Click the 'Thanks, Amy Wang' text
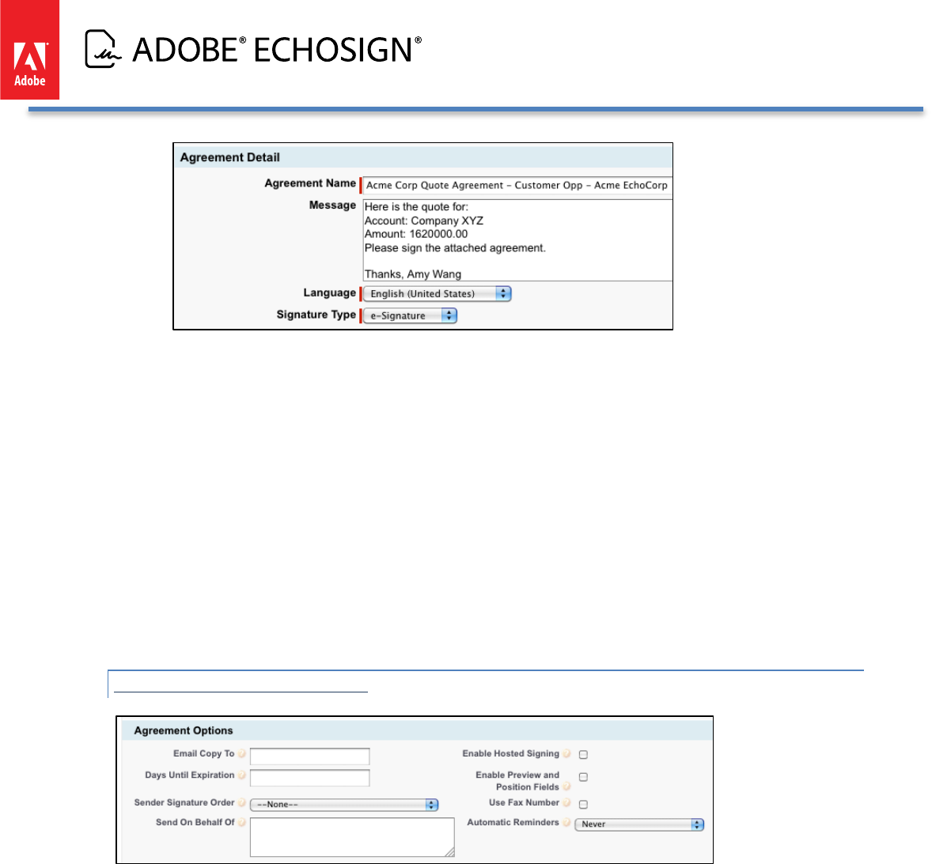The image size is (932, 864). (x=412, y=274)
